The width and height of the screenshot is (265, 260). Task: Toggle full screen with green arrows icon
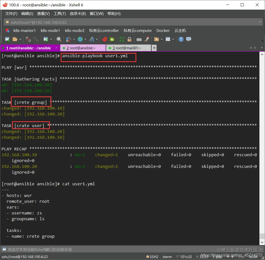[122, 39]
